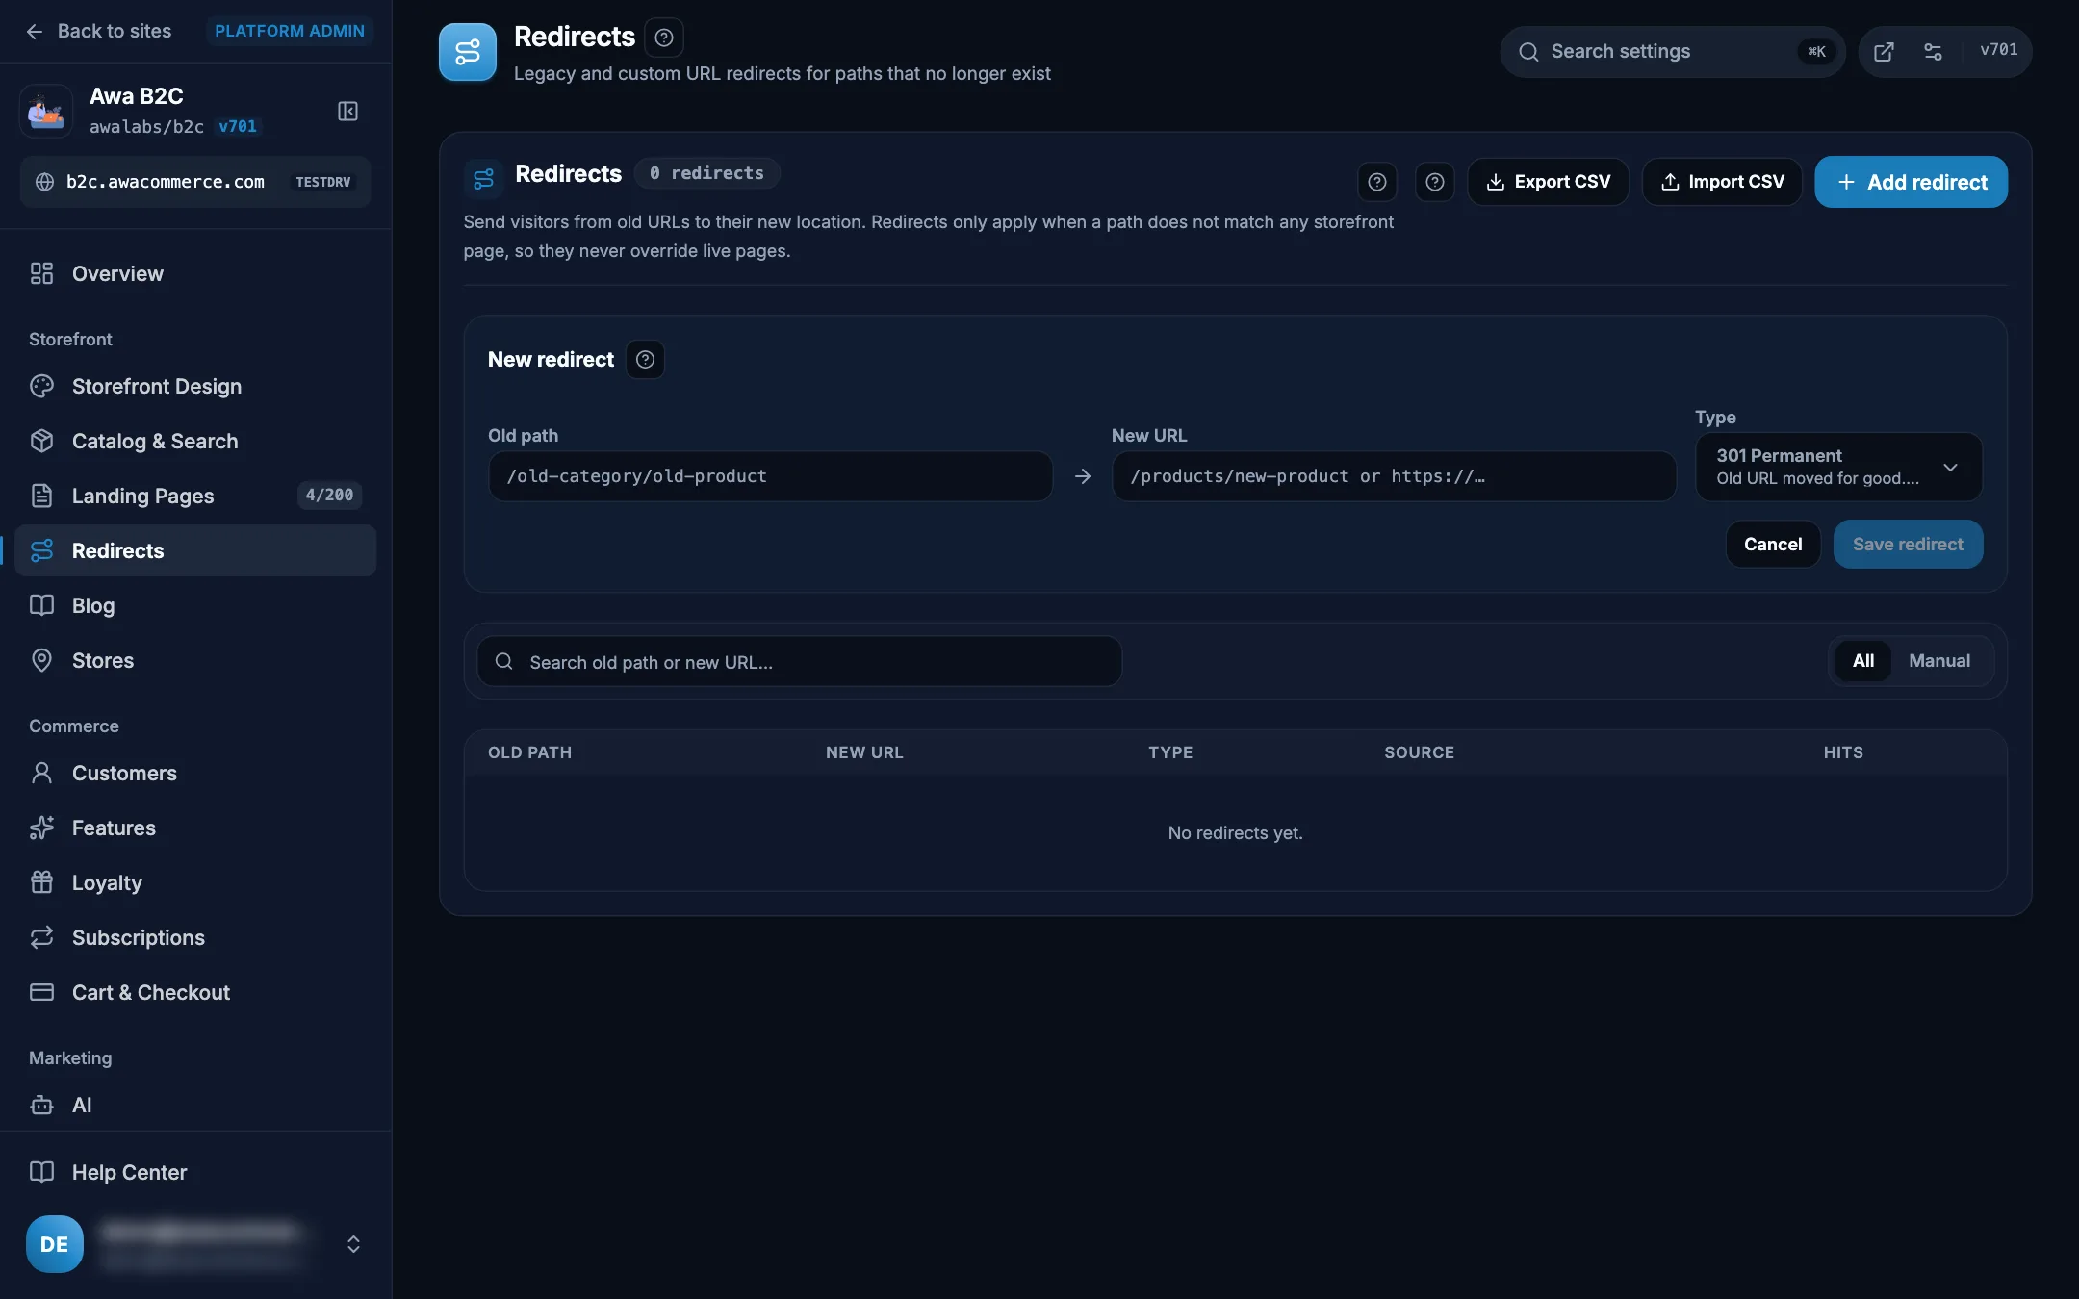Screen dimensions: 2079x1299
Task: Open Subscriptions section
Action: pos(195,937)
